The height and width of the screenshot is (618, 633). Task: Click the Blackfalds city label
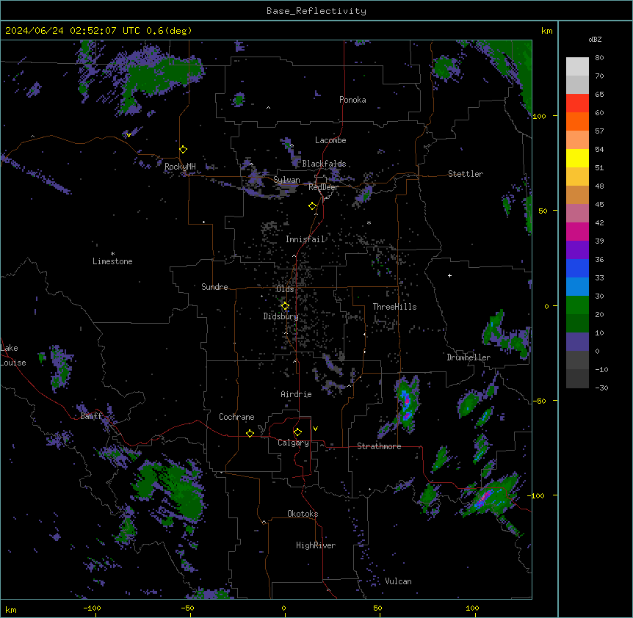click(x=324, y=164)
